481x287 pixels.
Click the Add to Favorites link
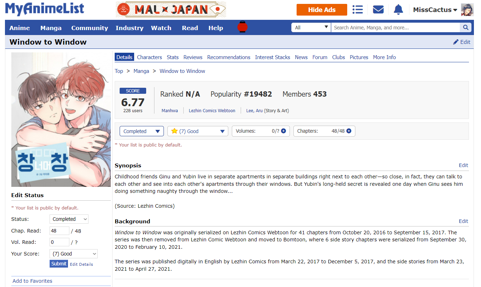[32, 281]
